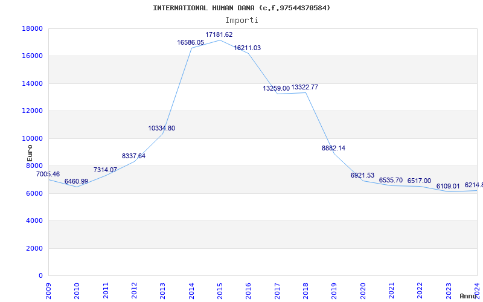Select the 2014 x-axis year label
This screenshot has width=483, height=302.
pos(191,291)
